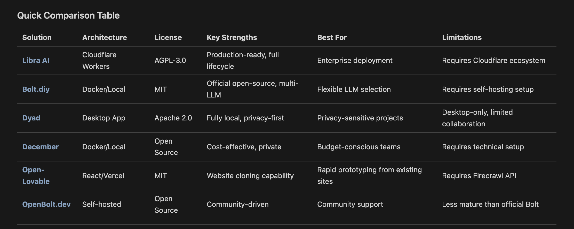The image size is (574, 229).
Task: Select the Website cloning capability cell
Action: pyautogui.click(x=250, y=176)
